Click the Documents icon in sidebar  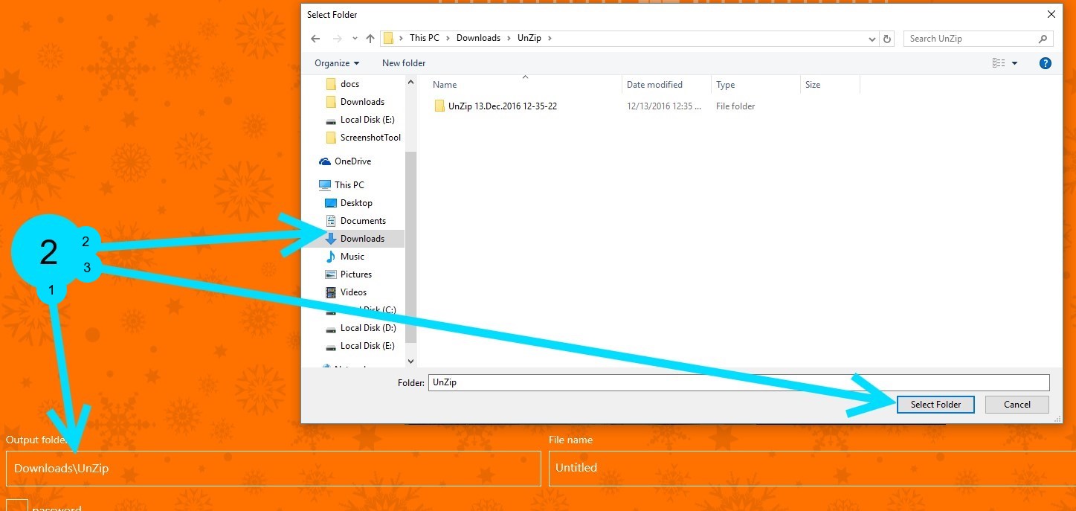click(x=331, y=221)
